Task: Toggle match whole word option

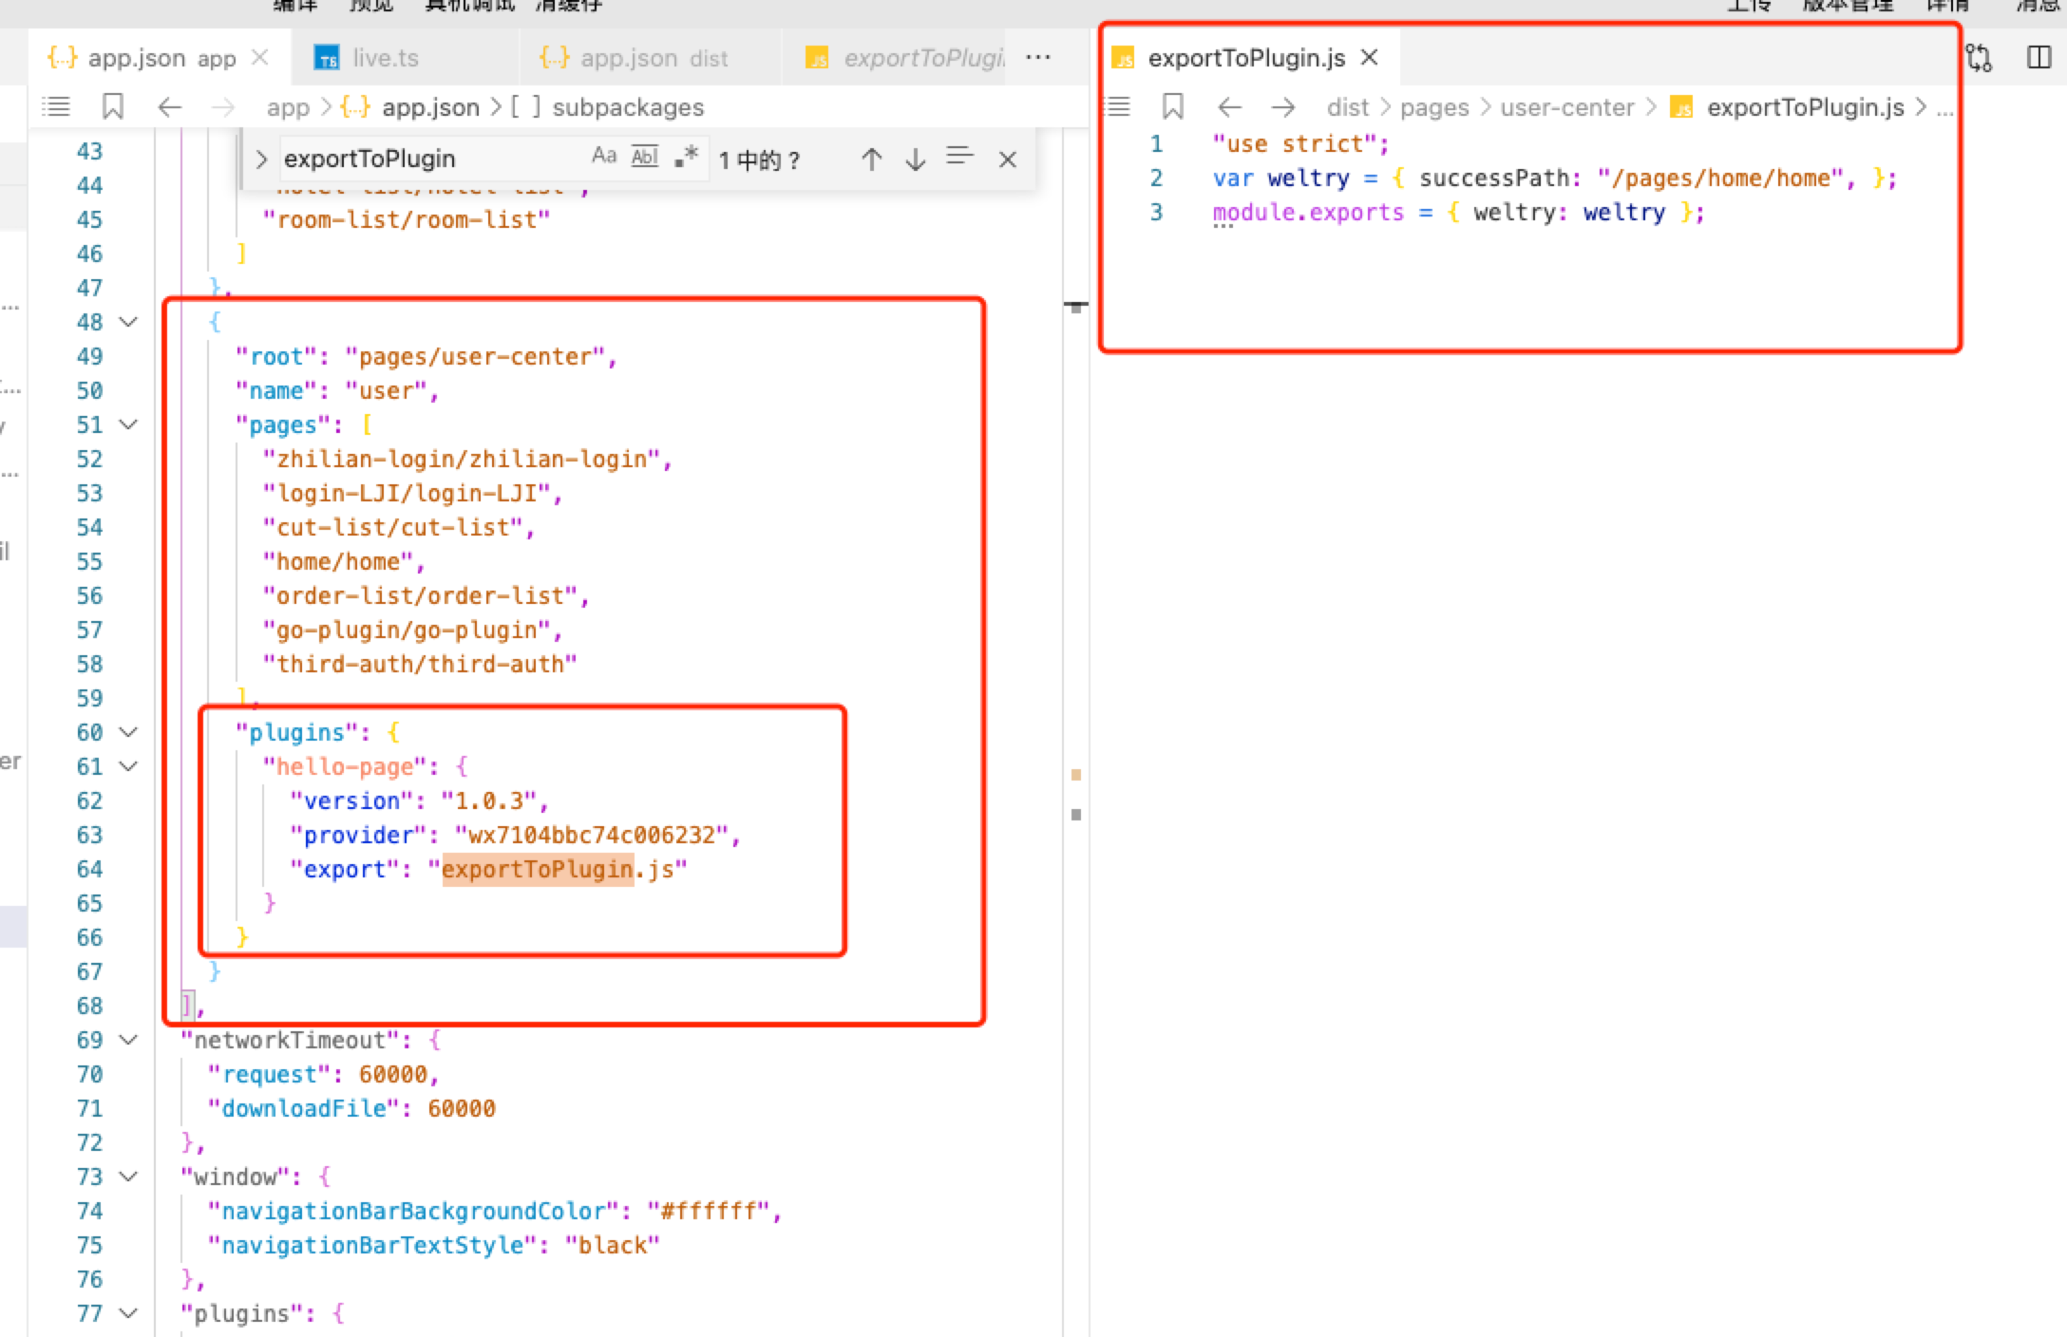Action: tap(645, 157)
